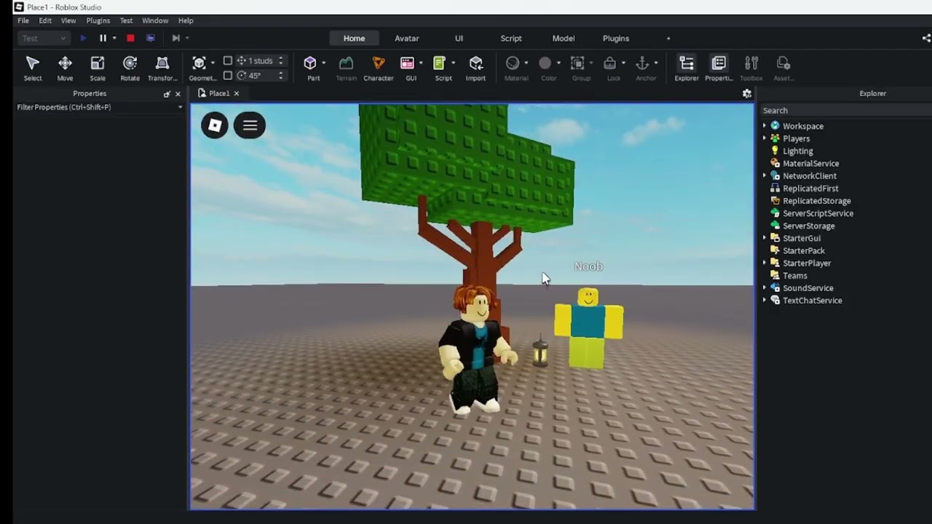The height and width of the screenshot is (524, 932).
Task: Click the blue Play button
Action: (x=83, y=38)
